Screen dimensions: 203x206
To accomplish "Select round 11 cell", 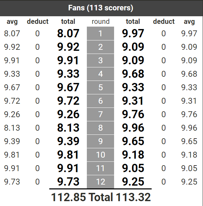I will coord(100,168).
